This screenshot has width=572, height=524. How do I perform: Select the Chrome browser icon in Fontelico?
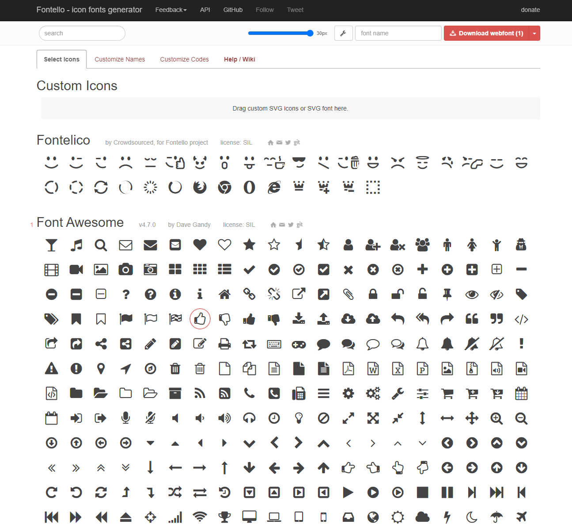(x=225, y=187)
